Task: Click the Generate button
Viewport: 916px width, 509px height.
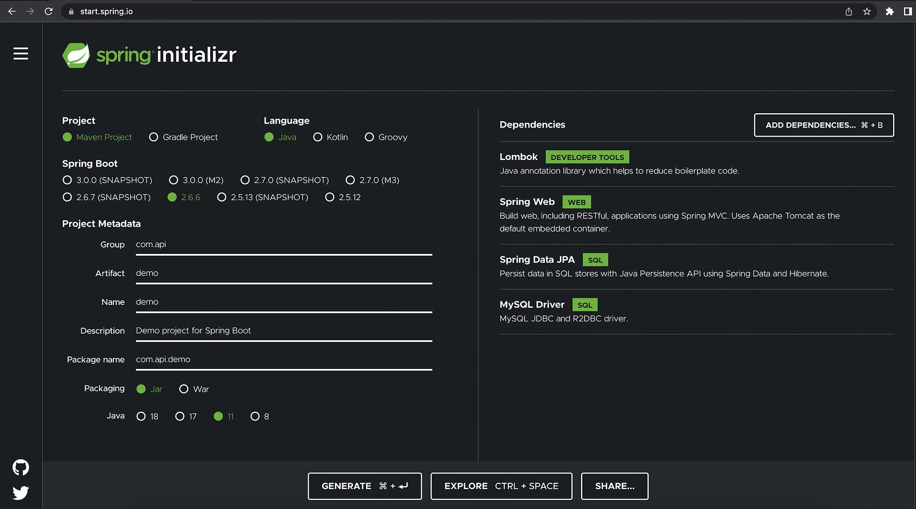Action: (x=365, y=486)
